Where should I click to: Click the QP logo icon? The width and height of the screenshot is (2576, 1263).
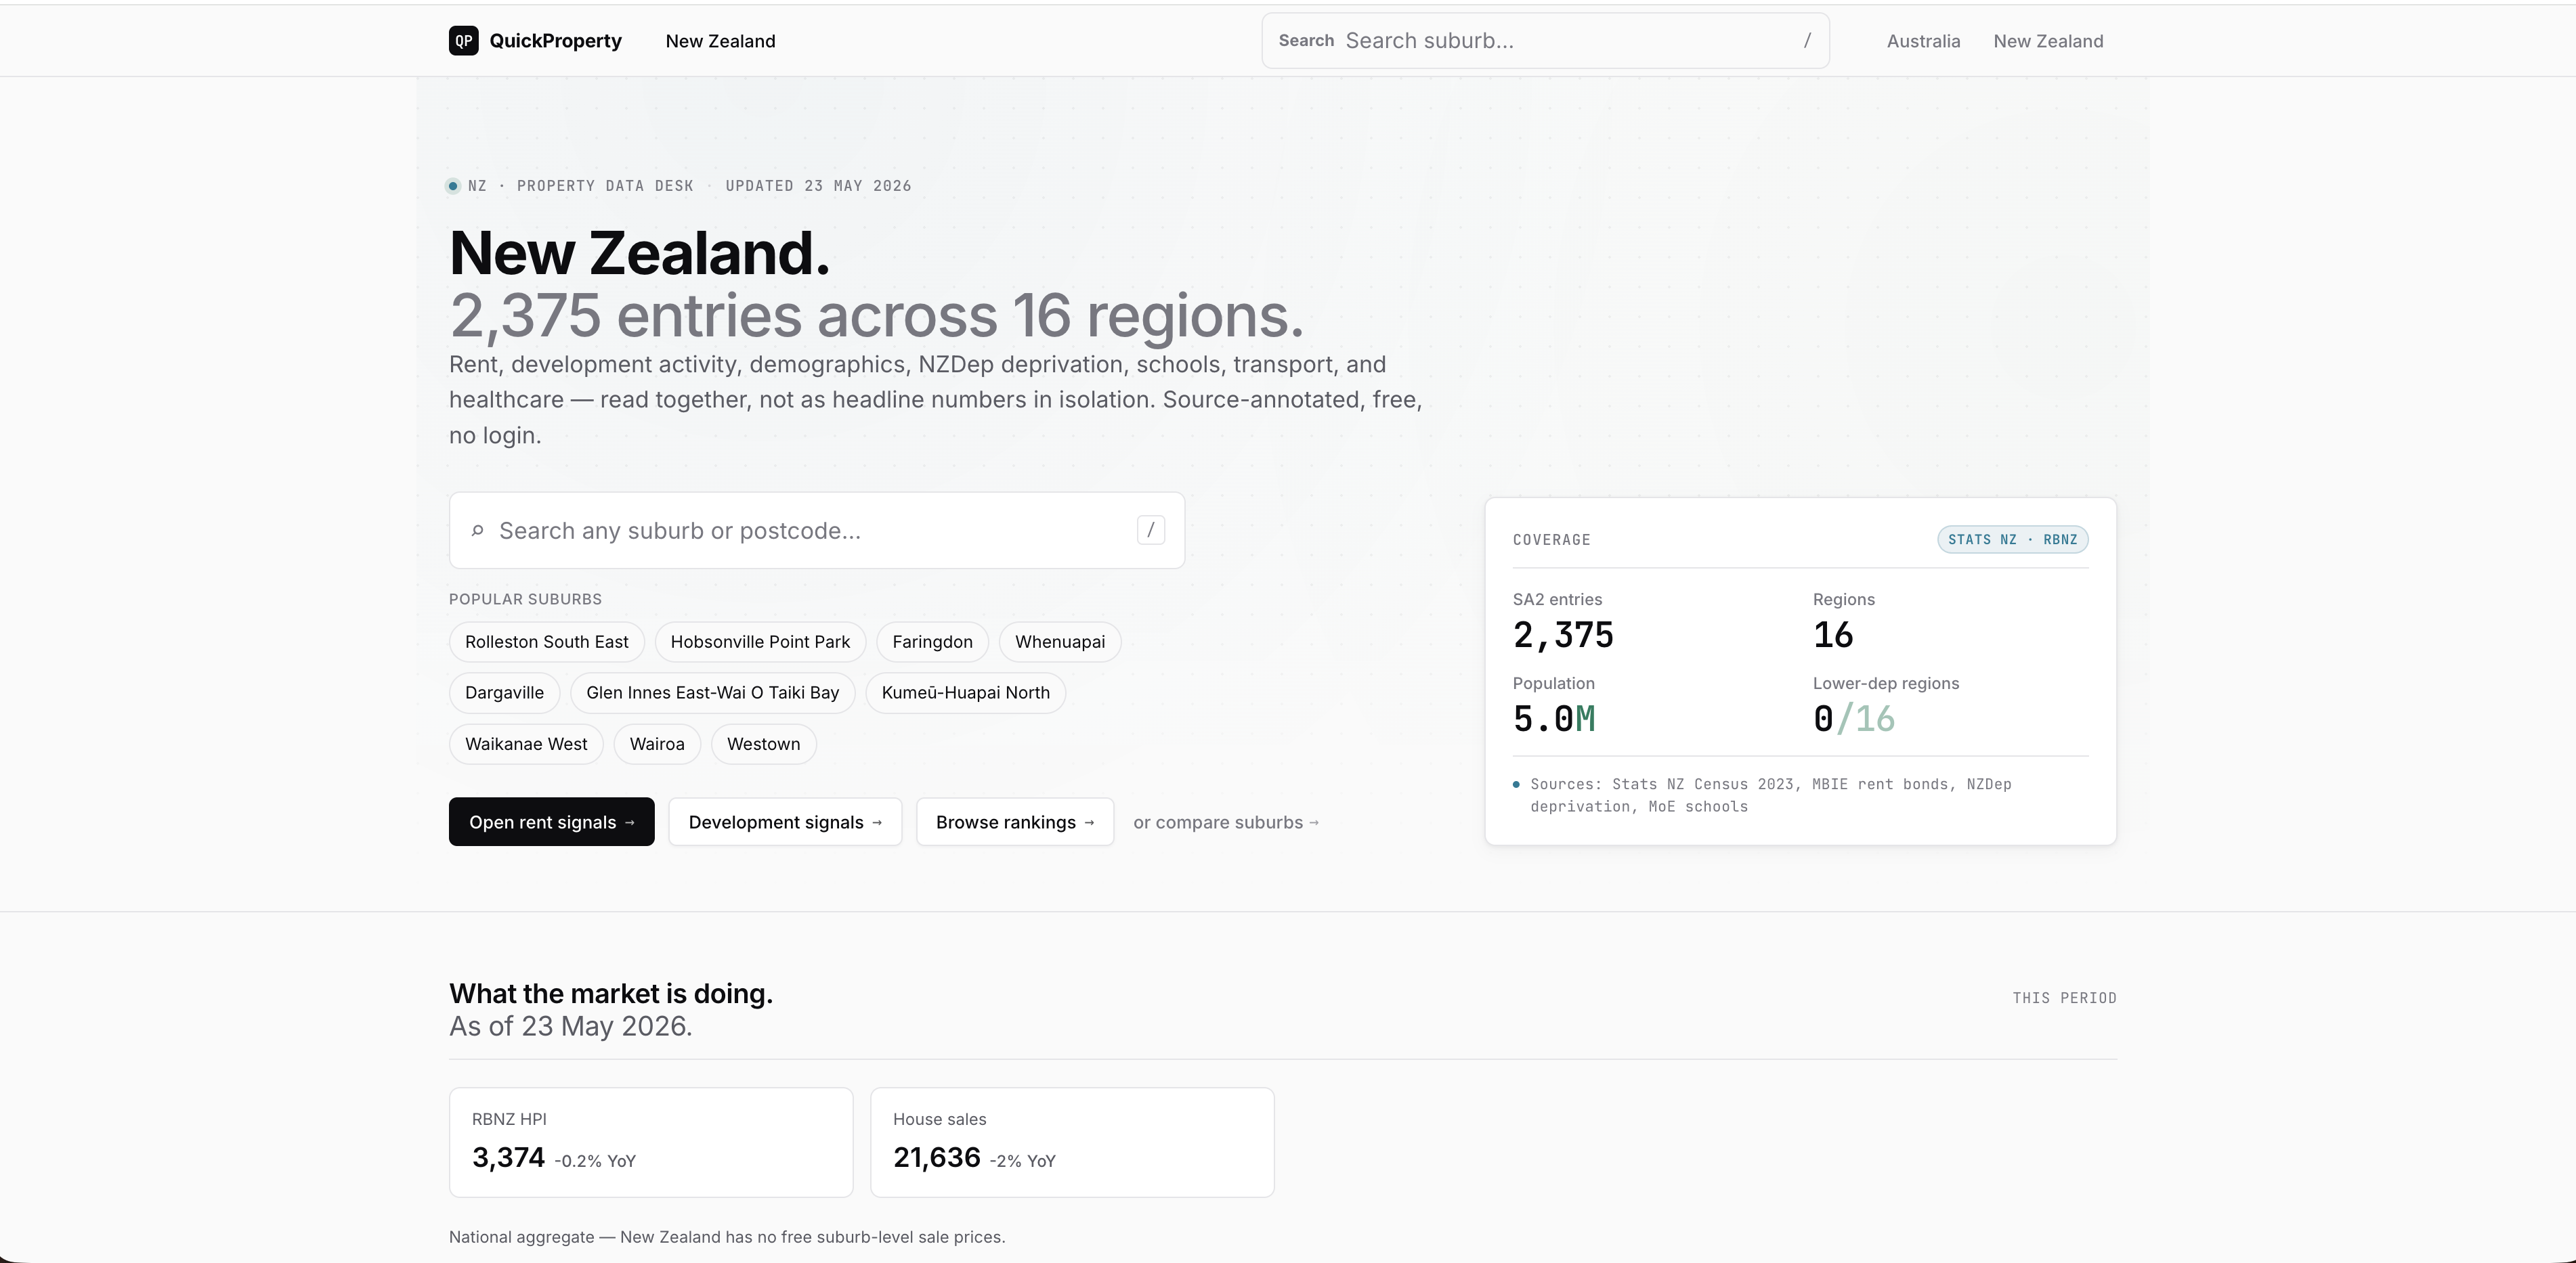463,41
